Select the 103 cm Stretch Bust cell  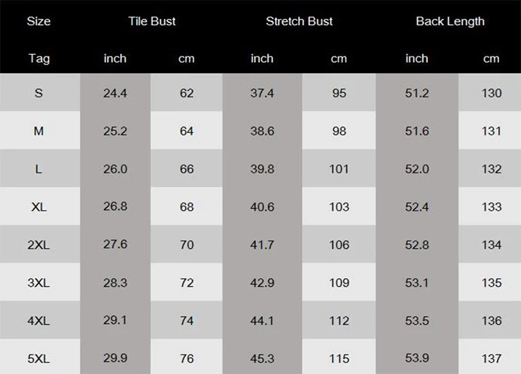pos(339,207)
